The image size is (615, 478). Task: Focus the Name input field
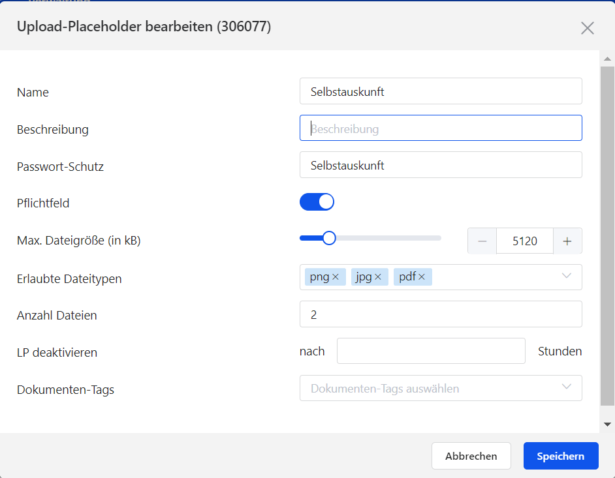point(441,91)
